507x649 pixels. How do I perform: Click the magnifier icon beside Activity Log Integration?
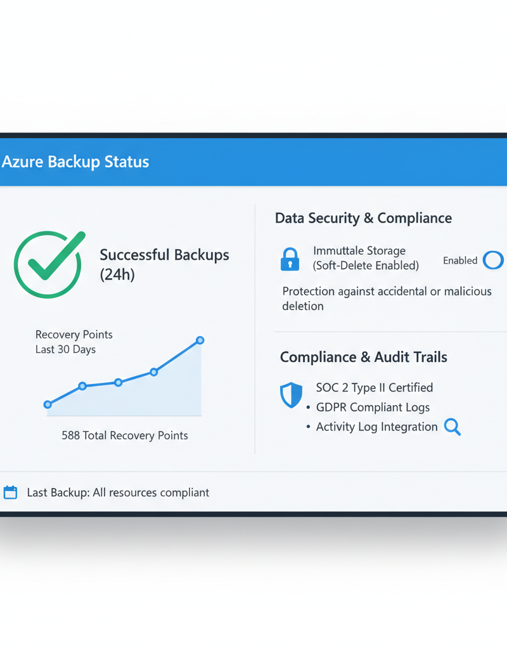(452, 427)
